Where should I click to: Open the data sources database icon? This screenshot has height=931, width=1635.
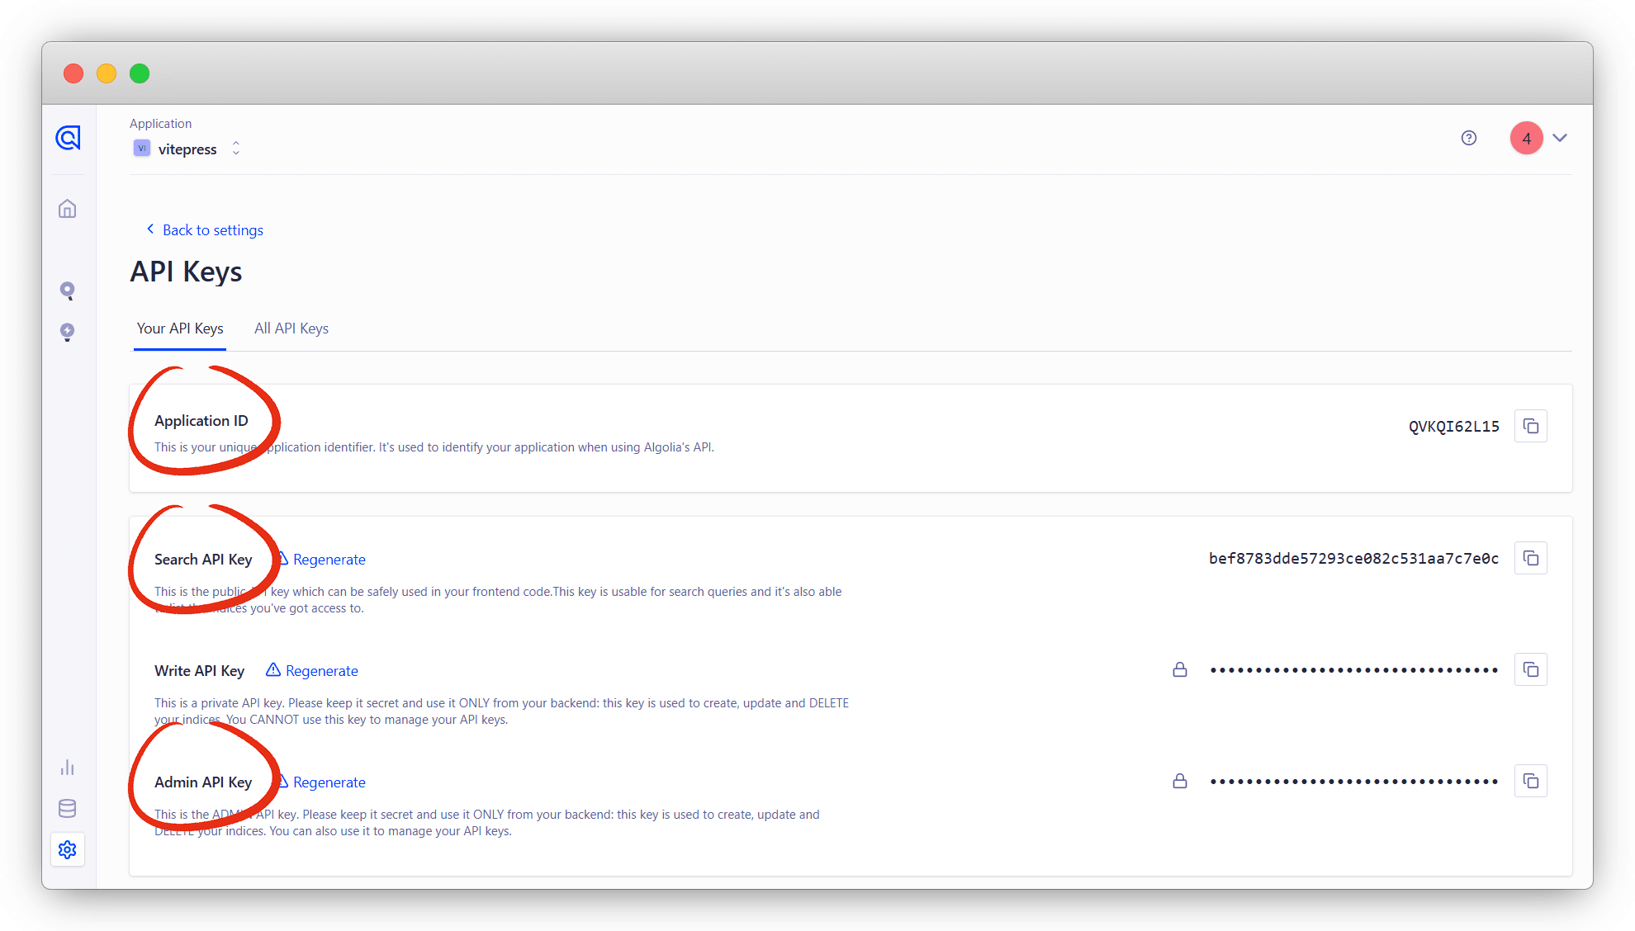pyautogui.click(x=68, y=808)
